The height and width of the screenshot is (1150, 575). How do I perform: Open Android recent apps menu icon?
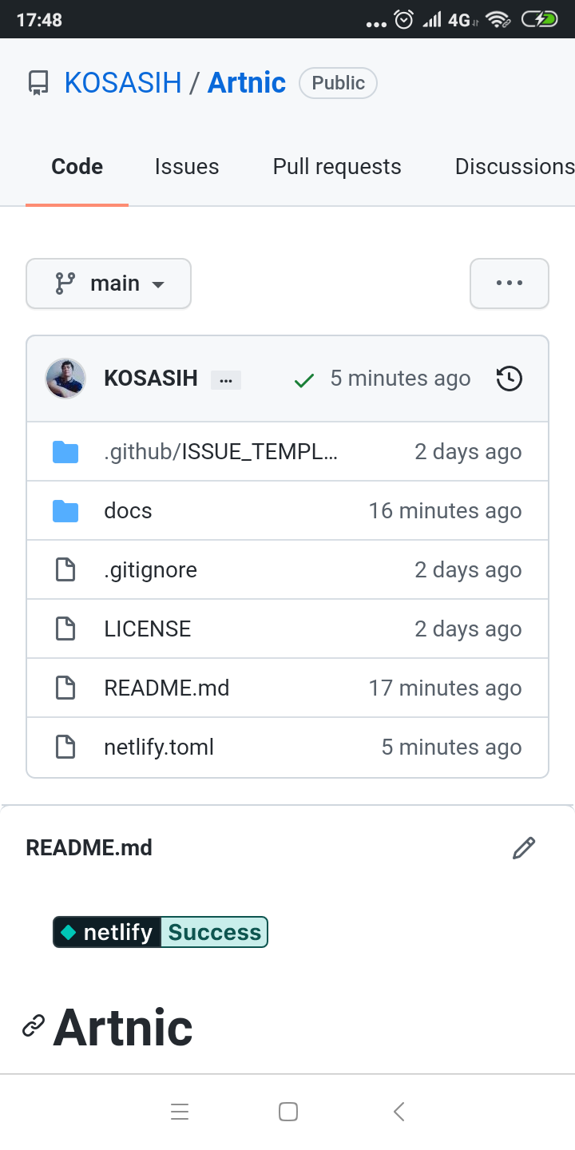click(x=180, y=1112)
